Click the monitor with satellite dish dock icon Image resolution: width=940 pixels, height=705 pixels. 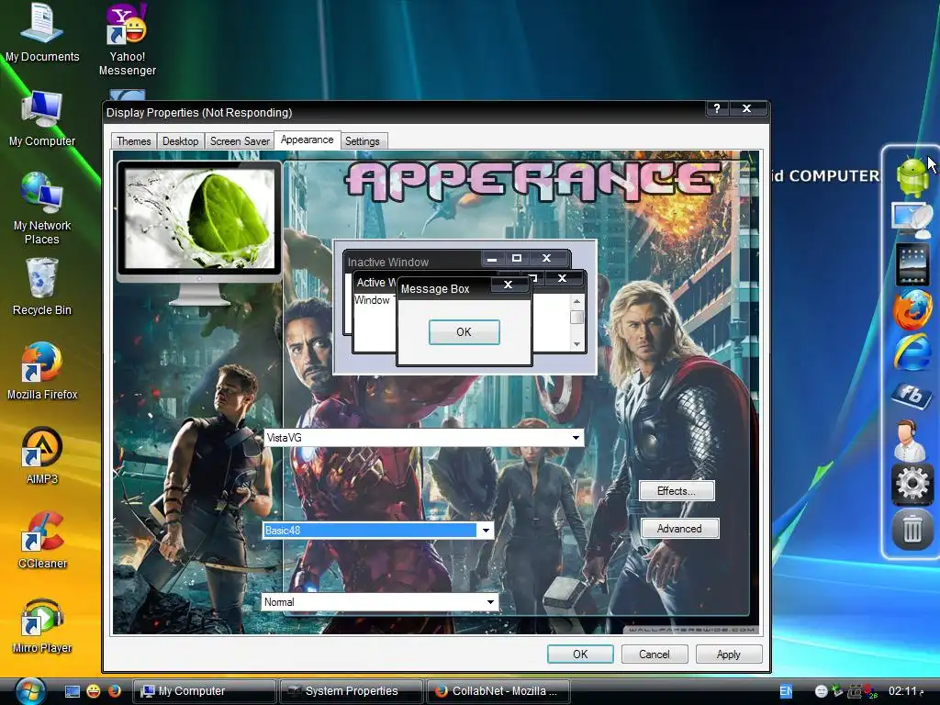(x=912, y=220)
